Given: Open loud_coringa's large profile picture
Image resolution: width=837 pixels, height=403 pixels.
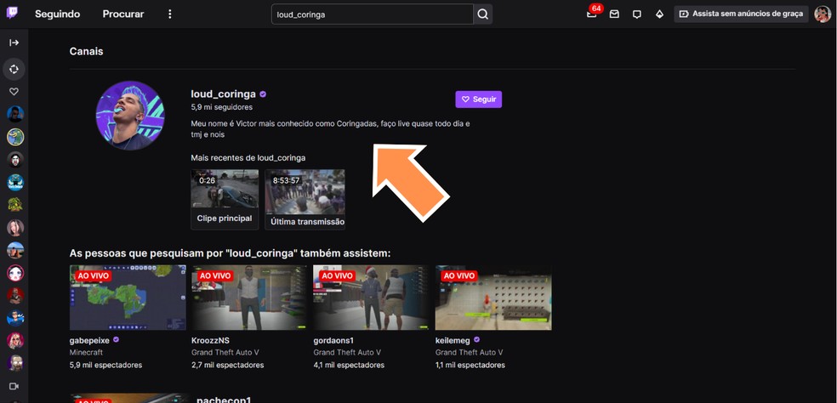Looking at the screenshot, I should coord(130,116).
